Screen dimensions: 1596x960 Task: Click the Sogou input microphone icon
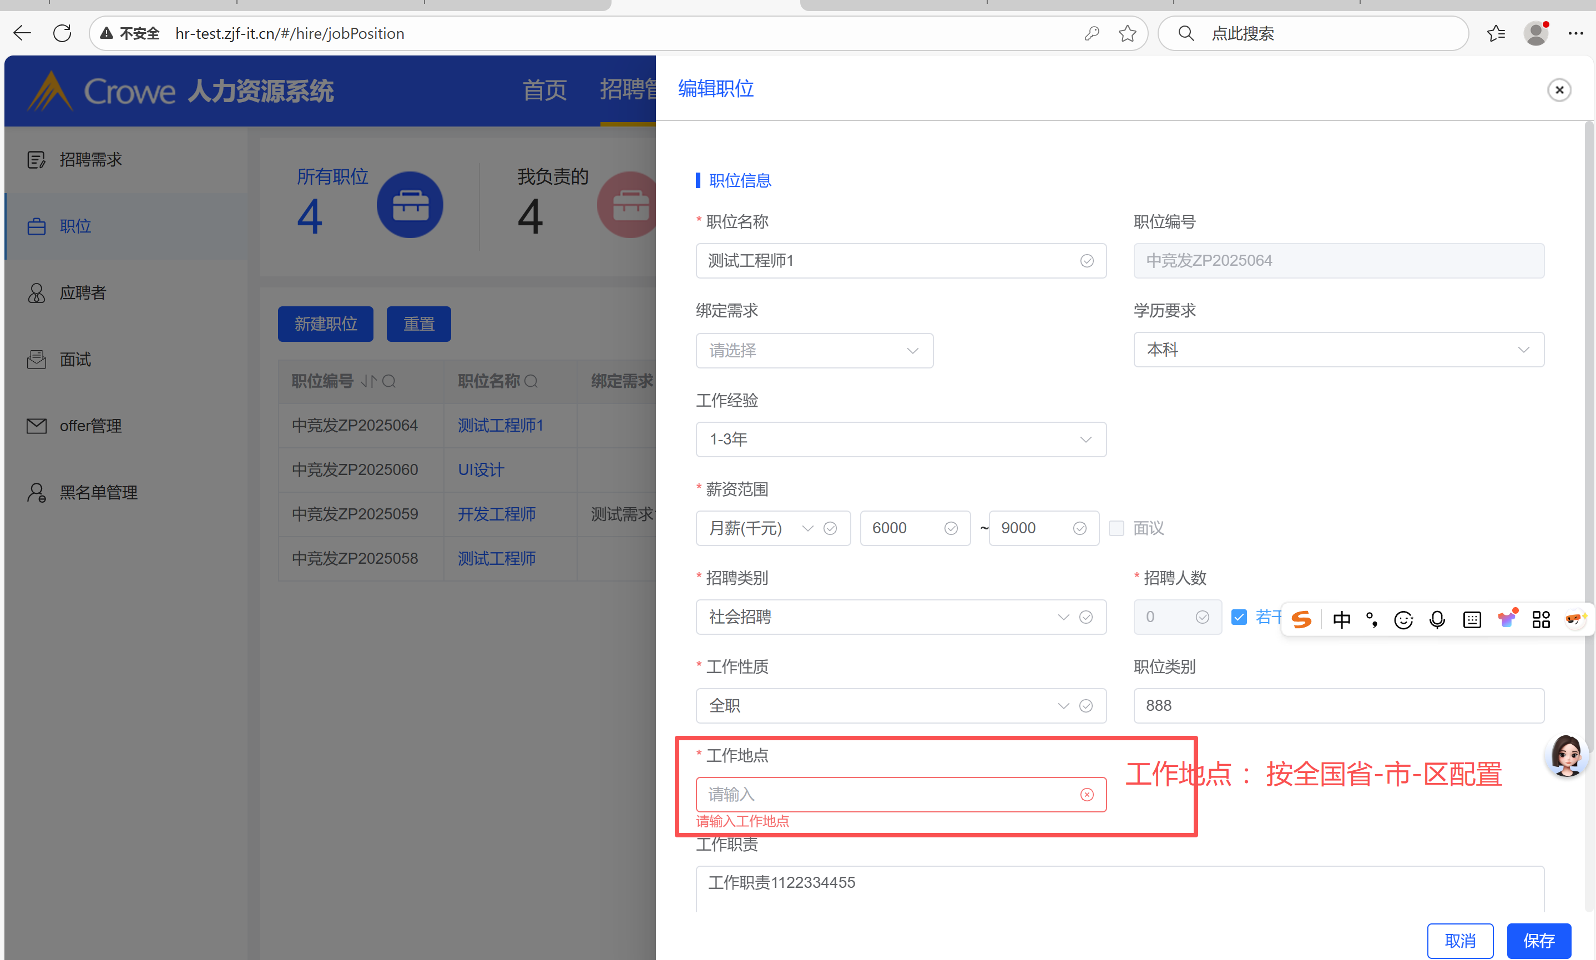coord(1437,620)
